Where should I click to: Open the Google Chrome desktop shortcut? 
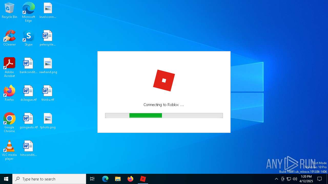click(9, 123)
